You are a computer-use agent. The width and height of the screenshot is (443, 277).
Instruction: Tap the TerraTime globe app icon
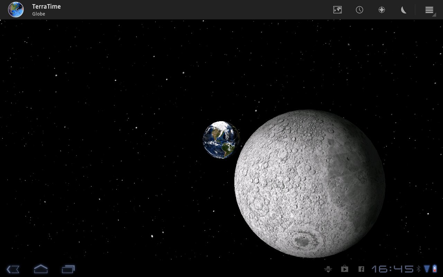click(16, 10)
